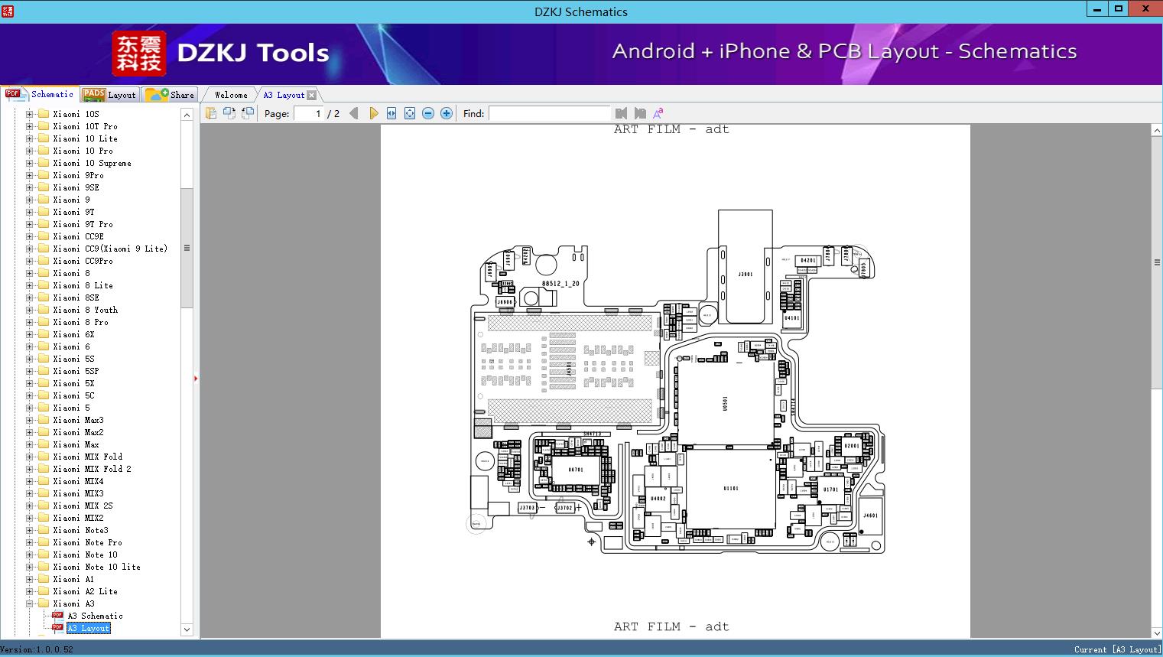Viewport: 1163px width, 657px height.
Task: Zoom out with the minus button
Action: [428, 113]
